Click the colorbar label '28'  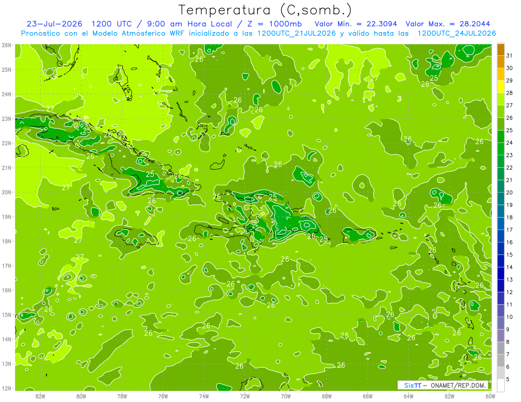[x=510, y=93]
